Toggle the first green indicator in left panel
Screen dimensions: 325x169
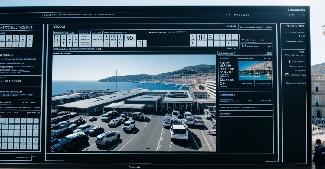point(23,103)
